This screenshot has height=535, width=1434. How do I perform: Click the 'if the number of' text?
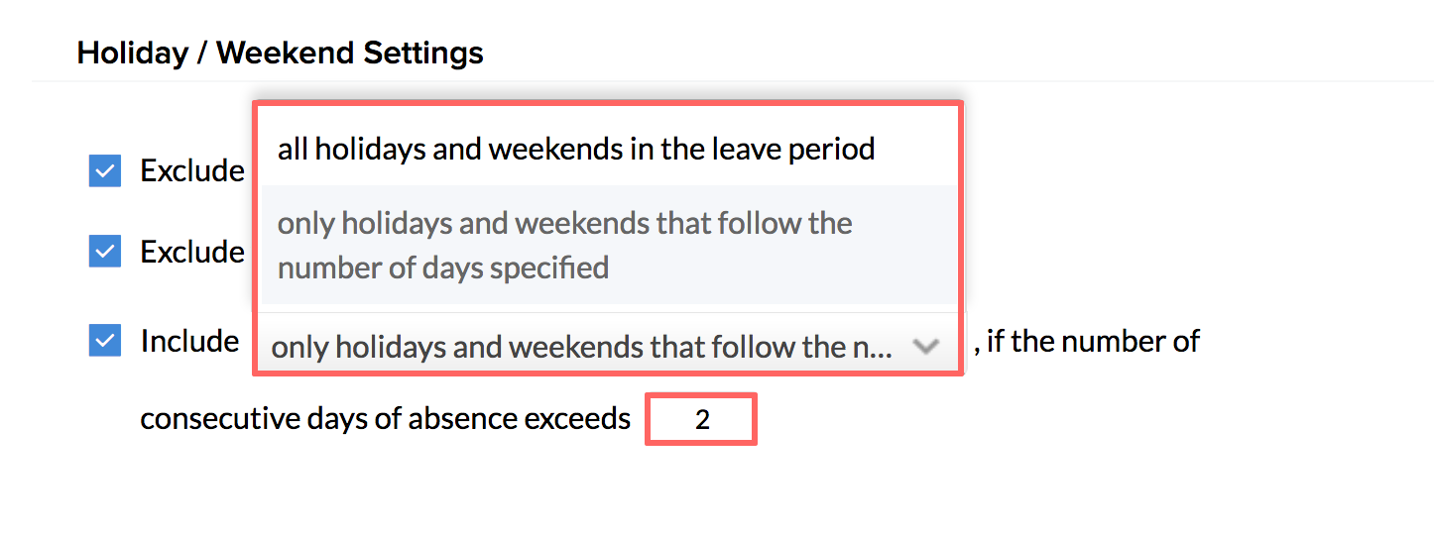click(x=1091, y=342)
